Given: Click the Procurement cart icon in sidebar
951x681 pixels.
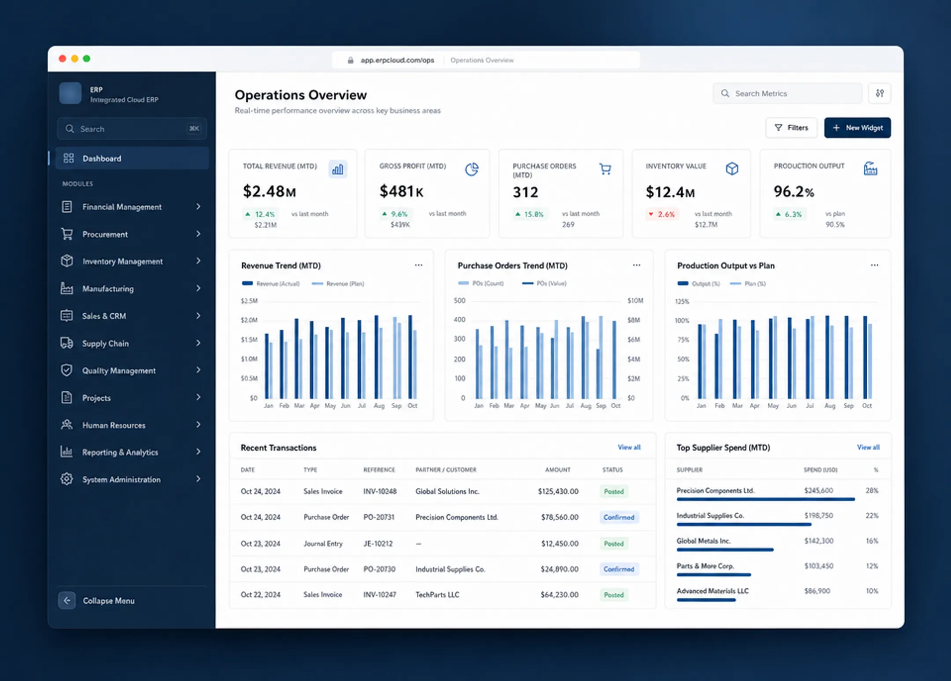Looking at the screenshot, I should click(66, 234).
